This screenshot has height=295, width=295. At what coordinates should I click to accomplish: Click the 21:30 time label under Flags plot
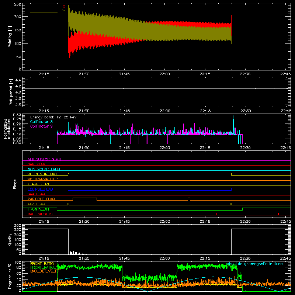click(x=84, y=222)
